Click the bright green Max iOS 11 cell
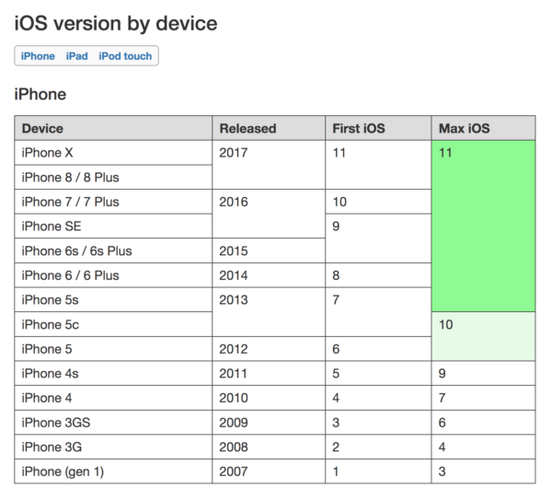552x500 pixels. click(483, 226)
